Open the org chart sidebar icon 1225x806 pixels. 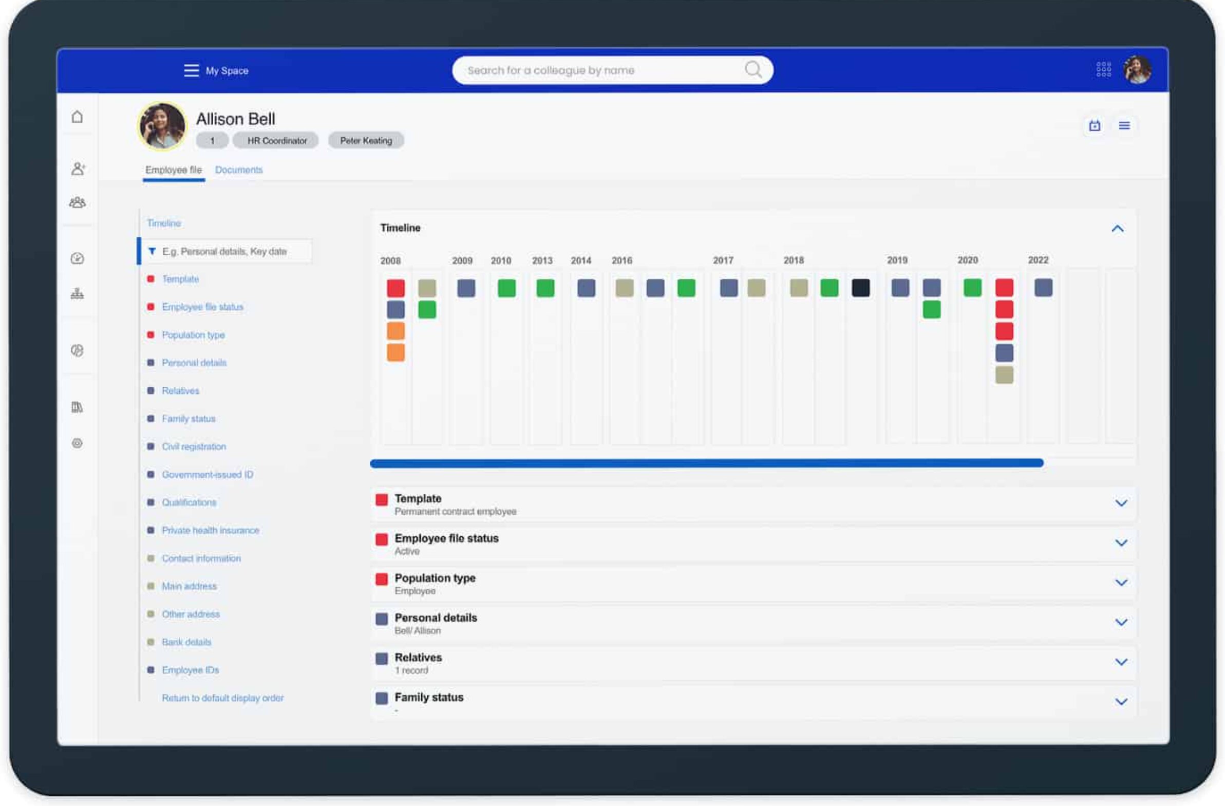coord(77,294)
